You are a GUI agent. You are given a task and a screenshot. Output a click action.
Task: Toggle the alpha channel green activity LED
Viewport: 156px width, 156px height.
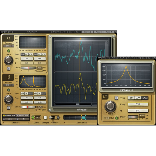click(x=8, y=51)
